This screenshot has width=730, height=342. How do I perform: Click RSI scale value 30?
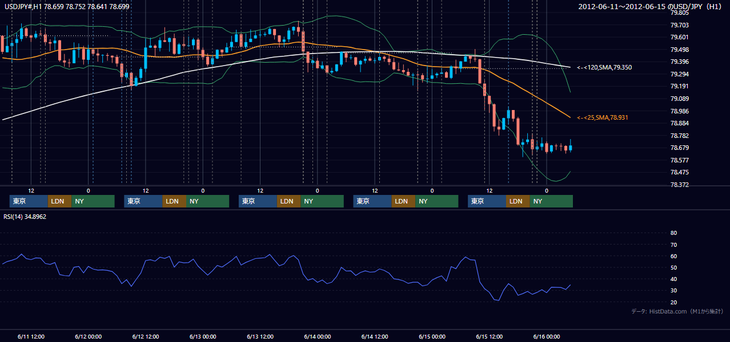point(673,291)
